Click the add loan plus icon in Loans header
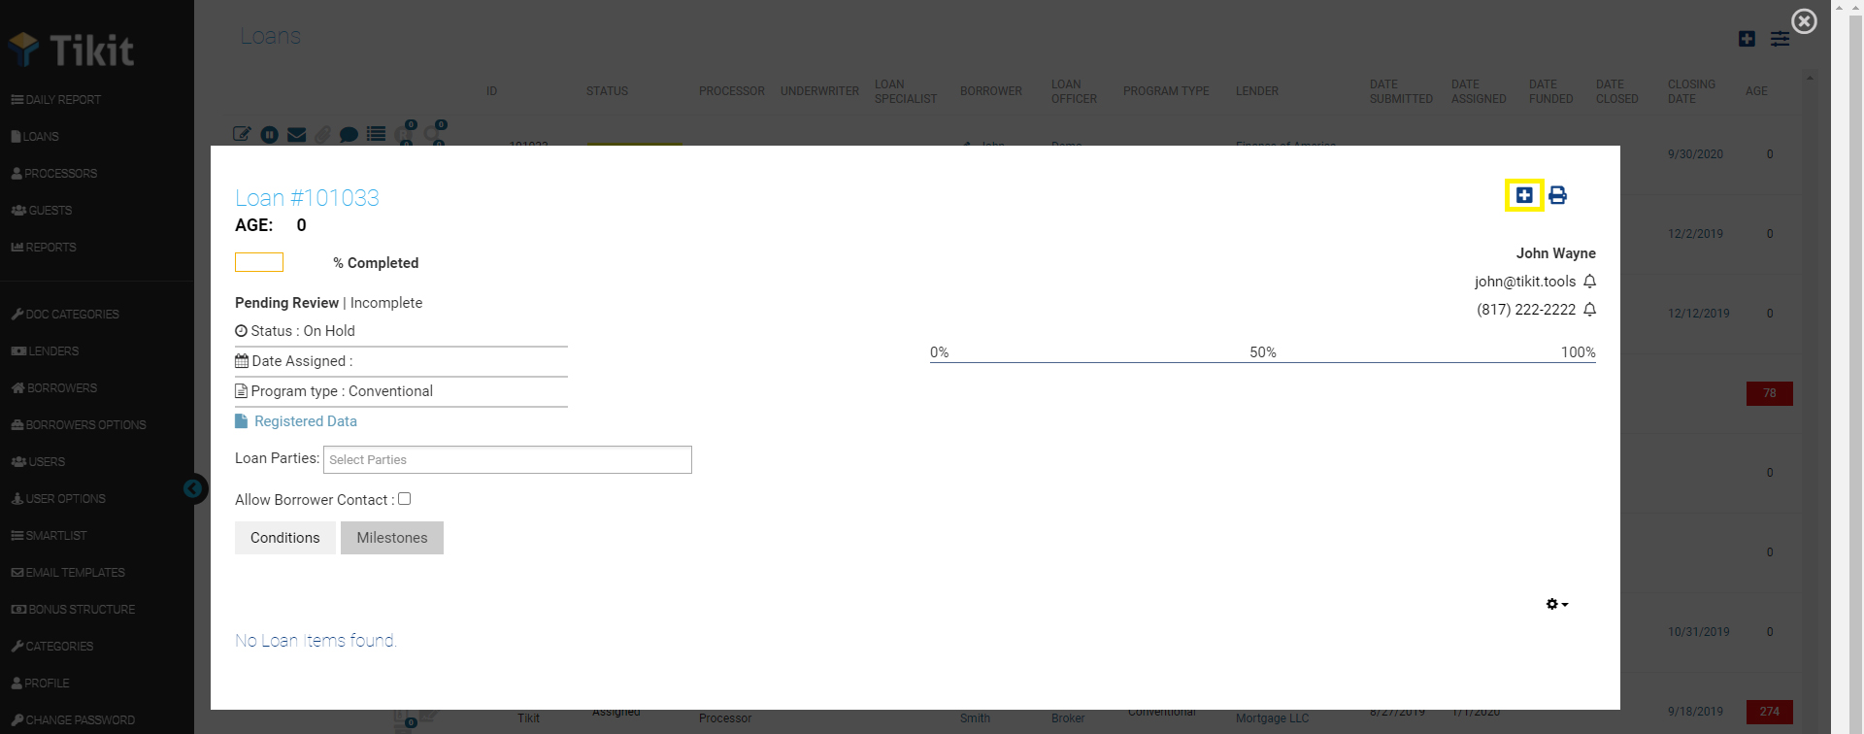The height and width of the screenshot is (734, 1864). coord(1747,39)
